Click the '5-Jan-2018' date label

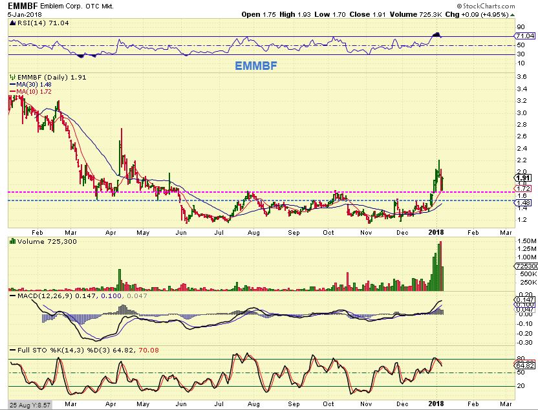[x=25, y=14]
